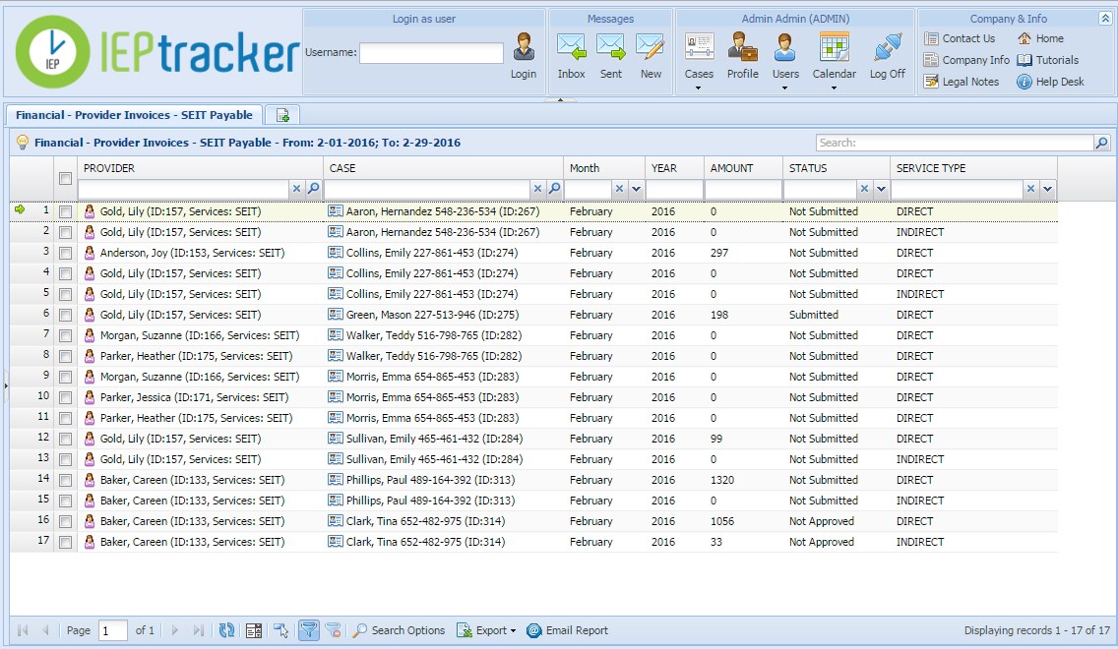Screen dimensions: 1118x649
Task: Toggle the filter funnel icon in footer
Action: click(309, 629)
